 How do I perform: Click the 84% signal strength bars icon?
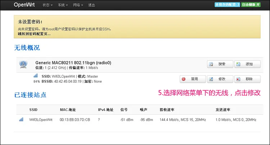[x=36, y=76]
